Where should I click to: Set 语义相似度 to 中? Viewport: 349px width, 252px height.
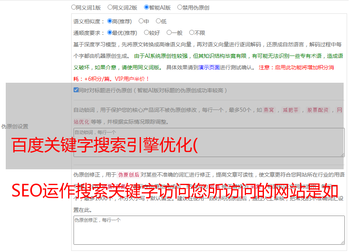point(141,21)
